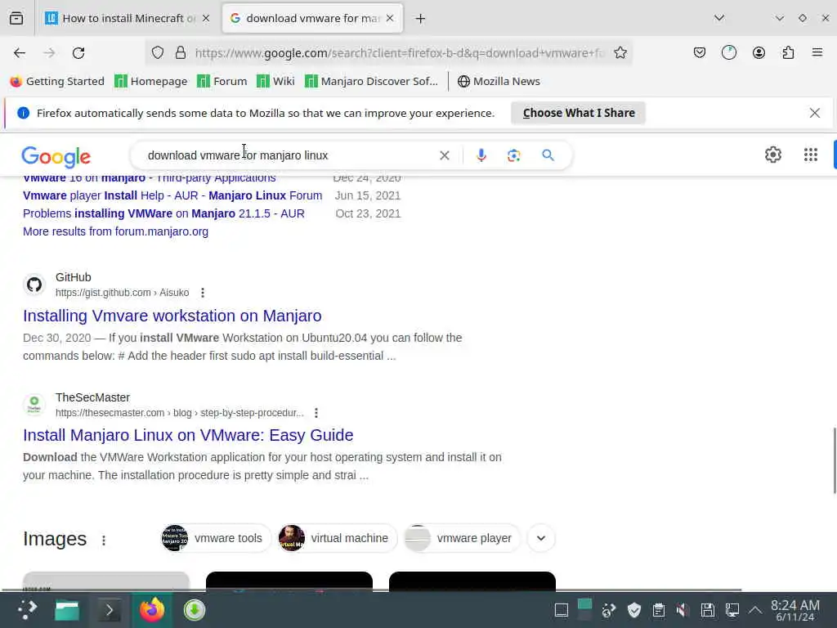
Task: Open more options for TheSecMaster result
Action: (316, 413)
